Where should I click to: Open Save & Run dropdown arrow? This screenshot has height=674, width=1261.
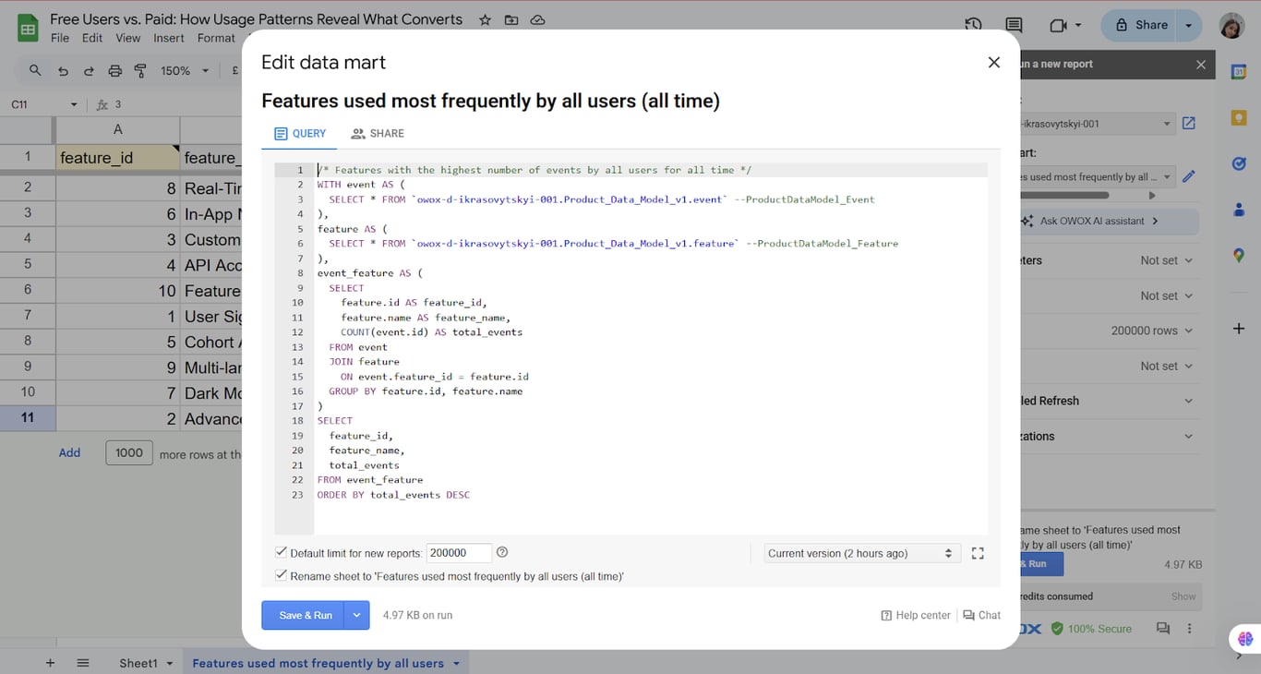[x=356, y=615]
